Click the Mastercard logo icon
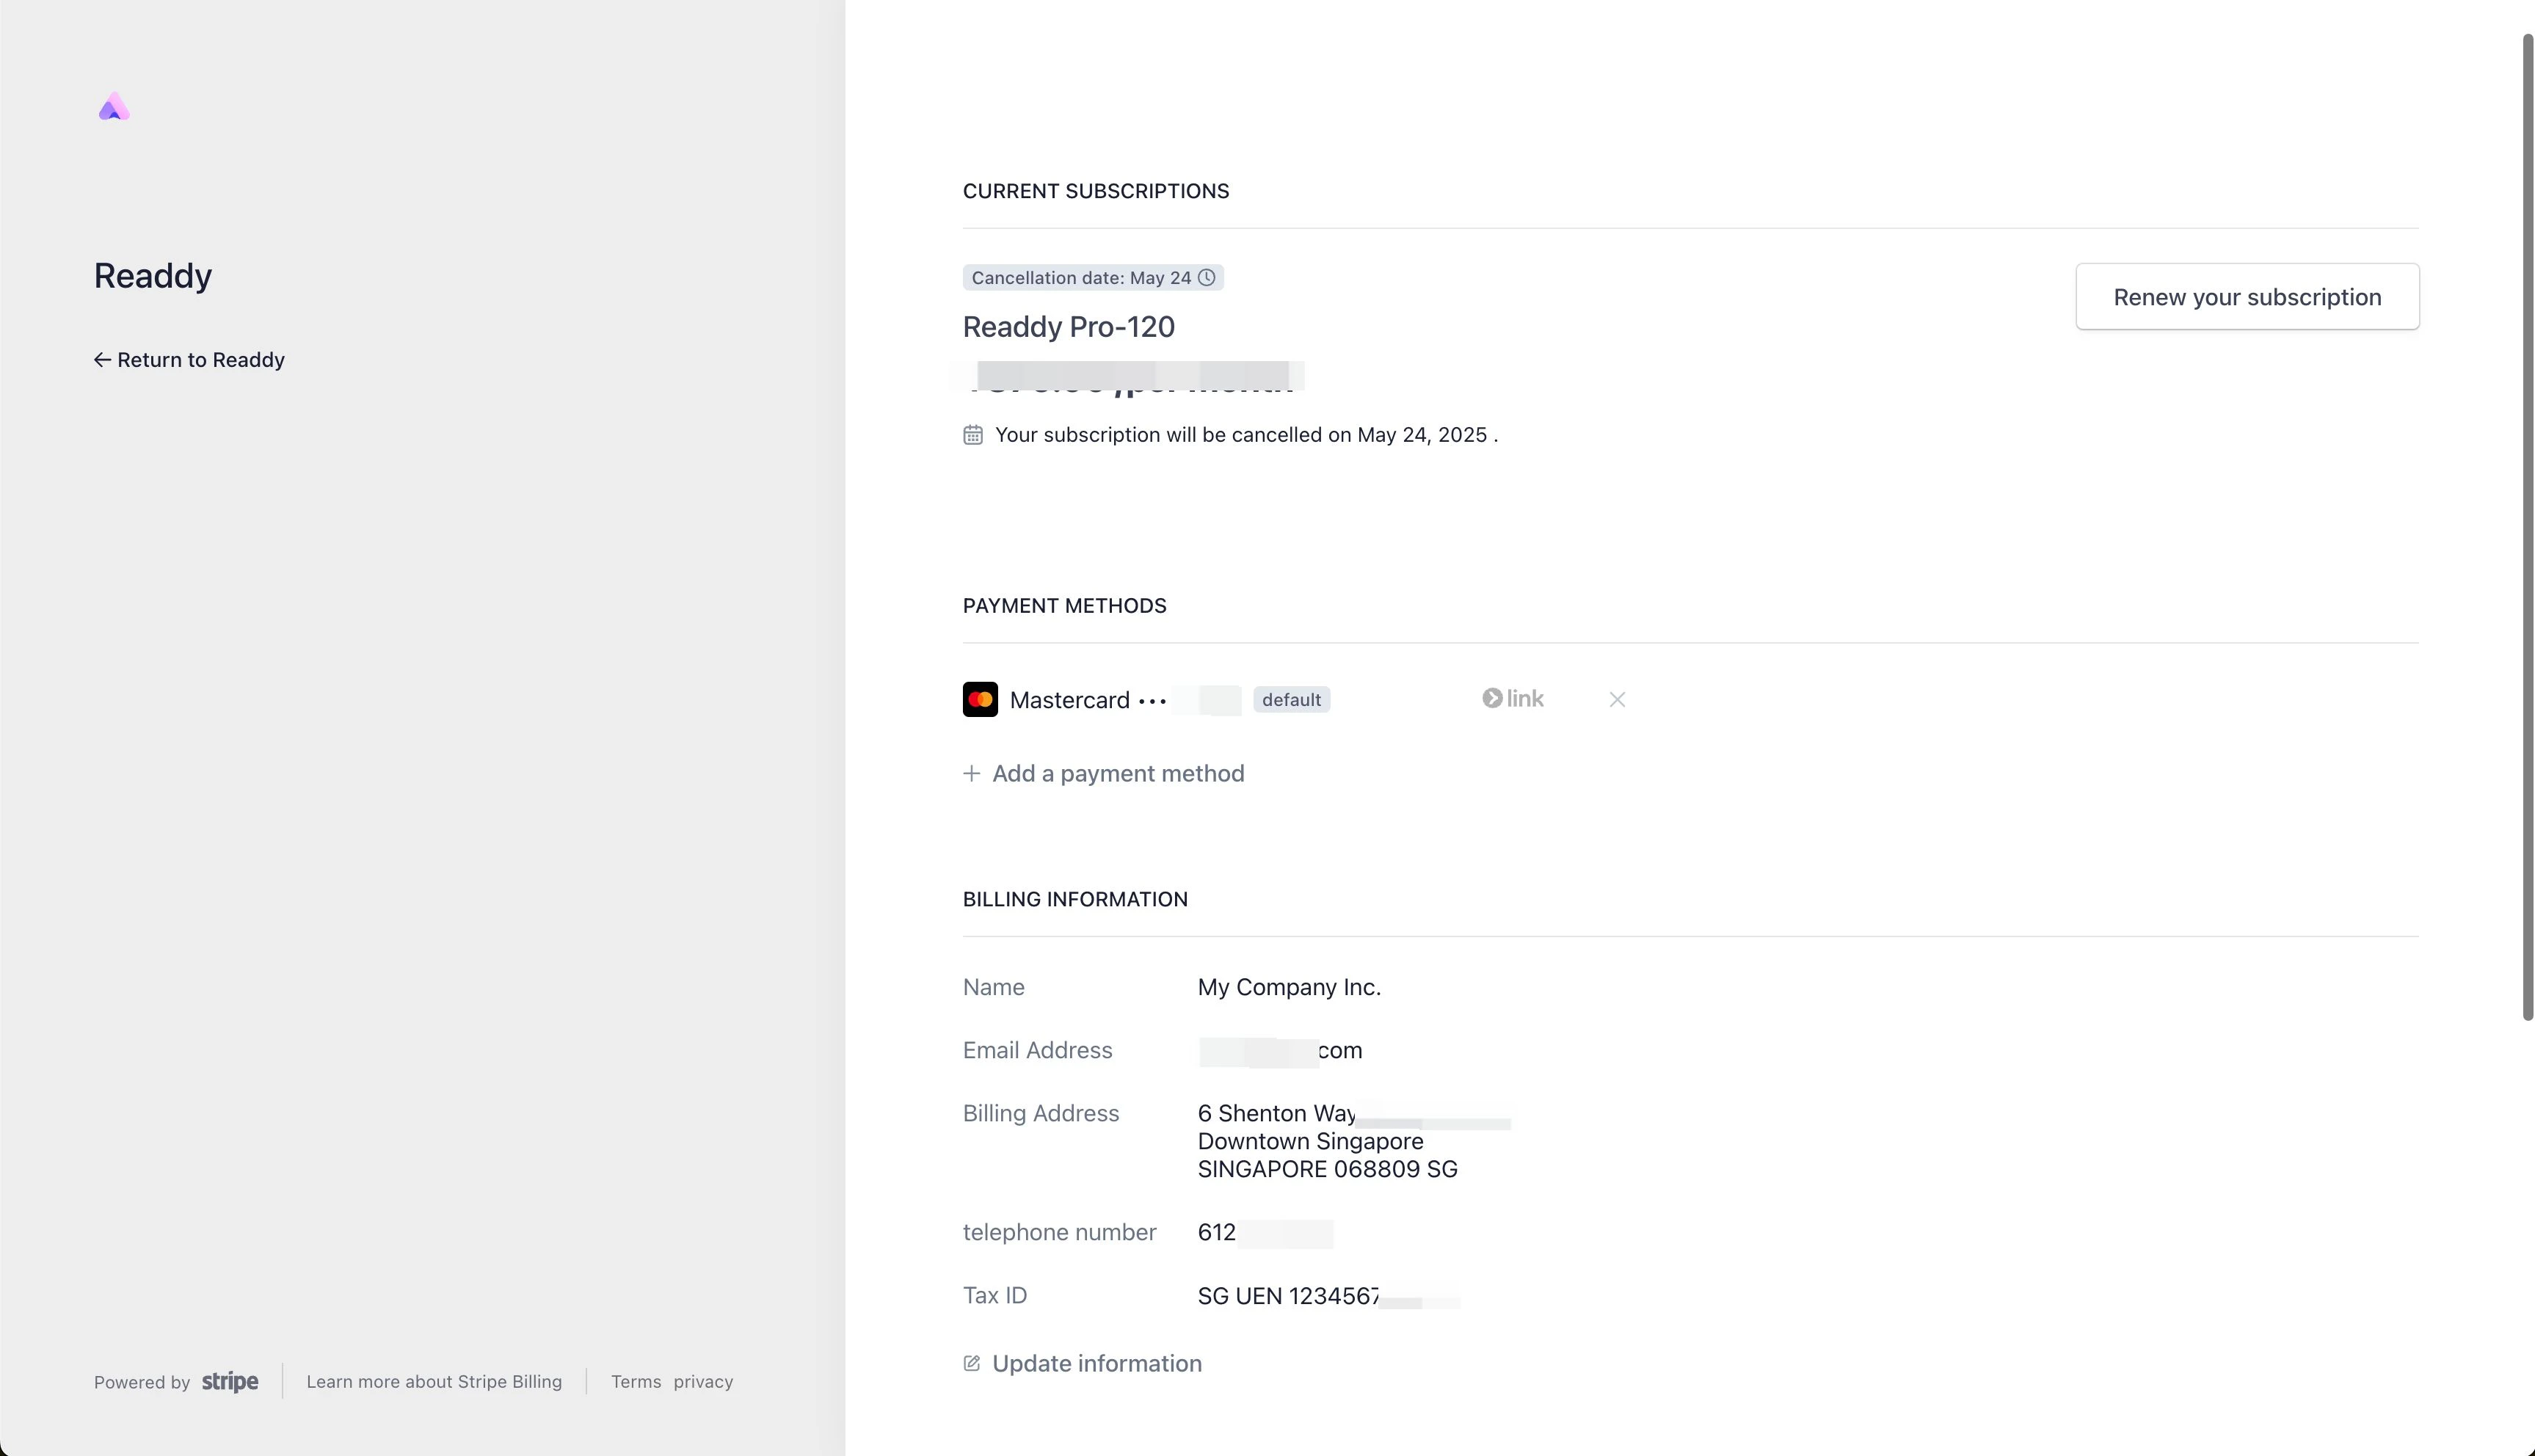 click(x=980, y=699)
